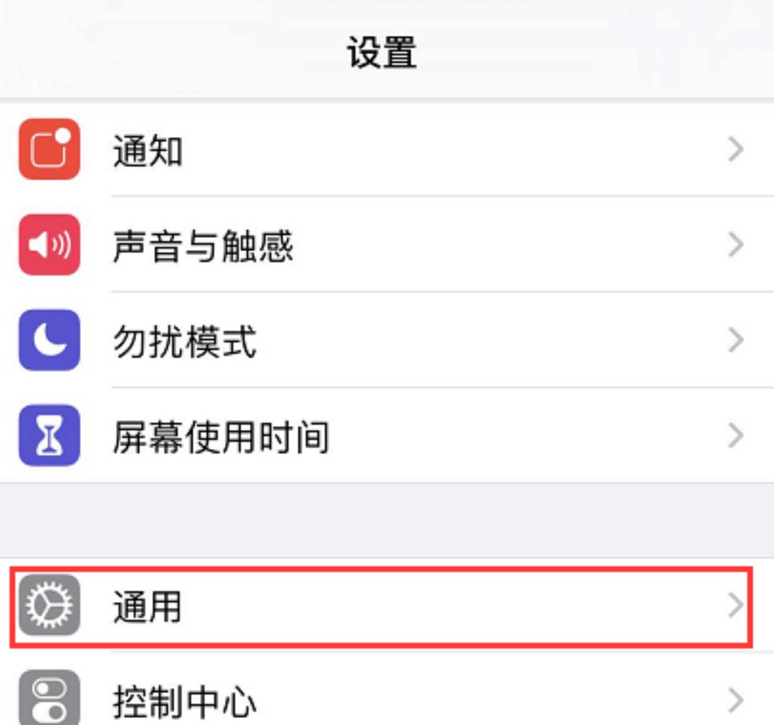
Task: Open the 通知 settings label
Action: (147, 151)
